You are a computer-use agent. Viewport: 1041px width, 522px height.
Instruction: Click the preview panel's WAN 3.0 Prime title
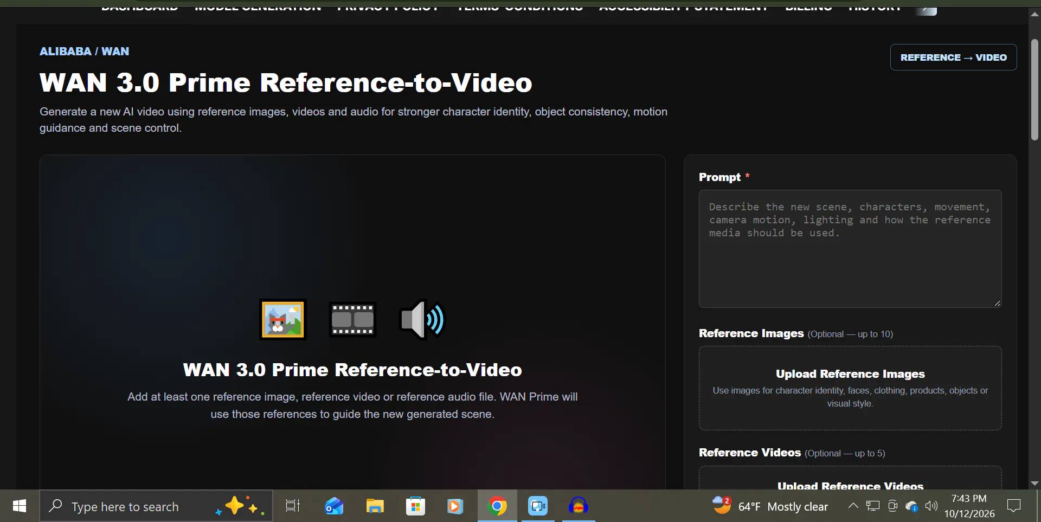click(352, 369)
